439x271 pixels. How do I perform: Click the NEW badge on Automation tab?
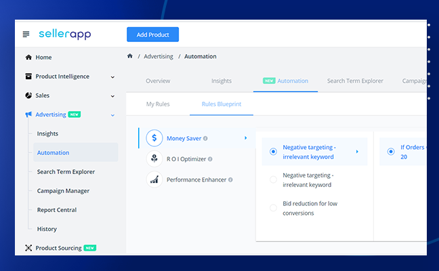pyautogui.click(x=269, y=81)
